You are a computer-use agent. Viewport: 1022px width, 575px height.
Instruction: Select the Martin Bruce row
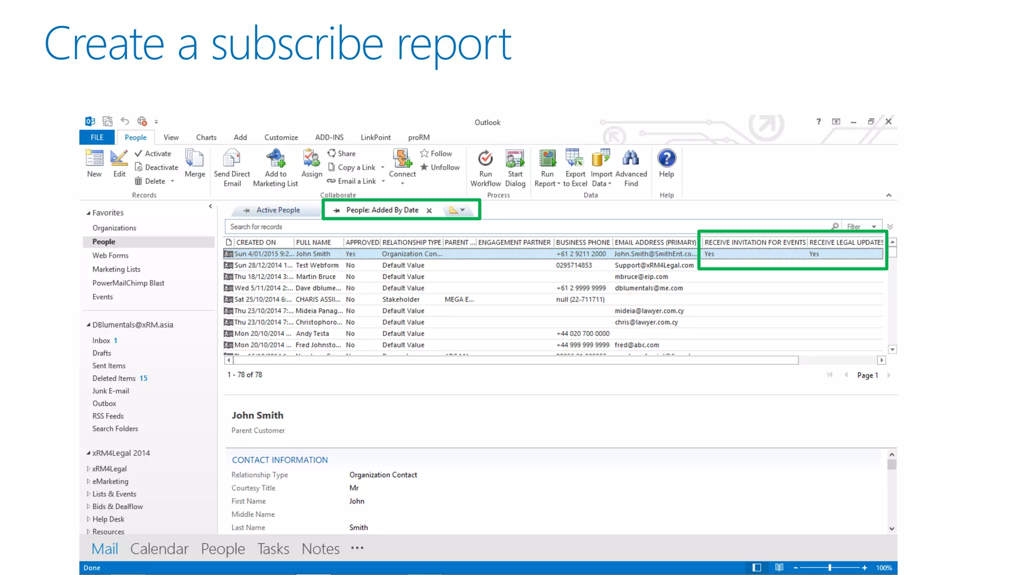(x=553, y=277)
